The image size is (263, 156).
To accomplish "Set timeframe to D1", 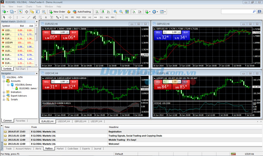I will [101, 17].
